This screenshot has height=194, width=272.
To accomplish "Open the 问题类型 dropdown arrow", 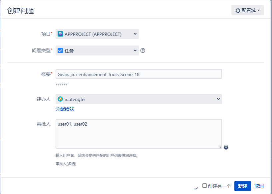I will click(135, 50).
